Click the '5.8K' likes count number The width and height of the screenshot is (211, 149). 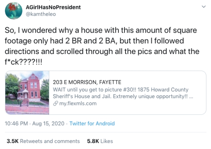click(92, 141)
